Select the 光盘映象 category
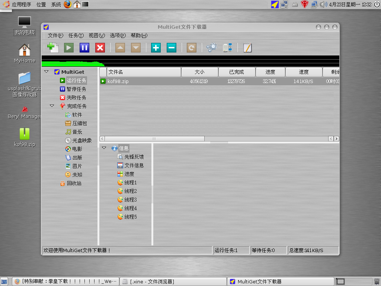 pos(82,140)
